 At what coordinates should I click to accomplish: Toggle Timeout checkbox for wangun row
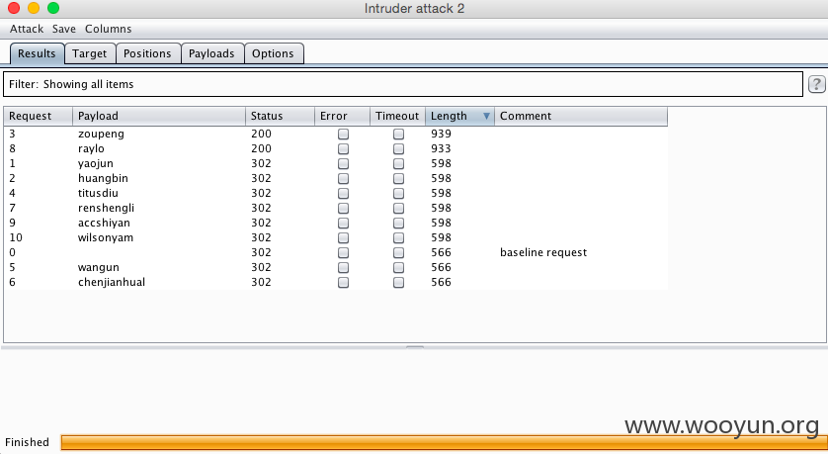coord(399,267)
